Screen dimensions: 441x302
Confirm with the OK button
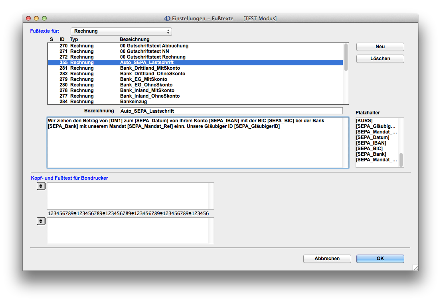(380, 259)
